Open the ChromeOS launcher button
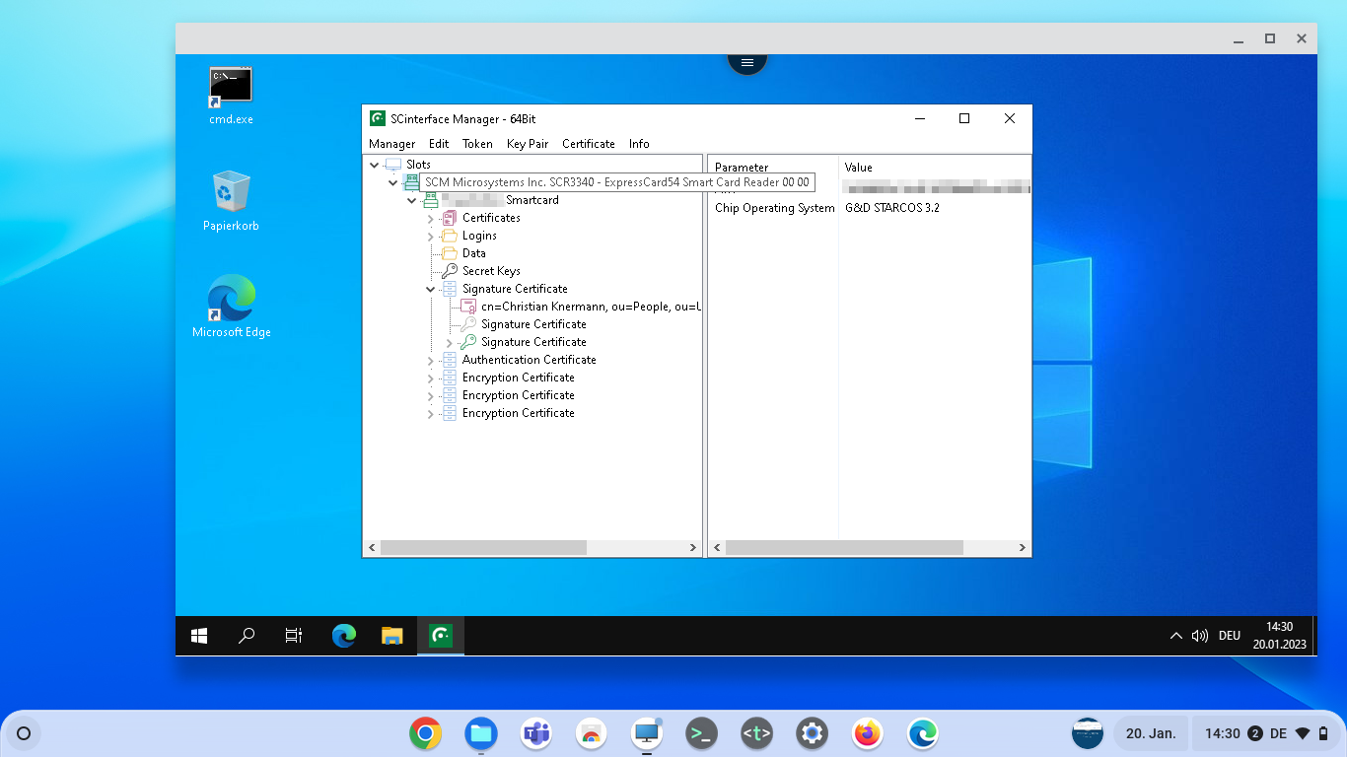This screenshot has width=1347, height=757. click(24, 733)
